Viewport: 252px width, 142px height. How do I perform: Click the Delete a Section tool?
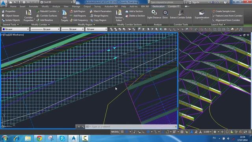point(135,16)
